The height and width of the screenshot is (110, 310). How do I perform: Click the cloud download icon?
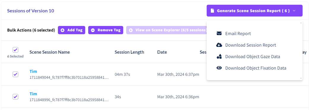coord(219,45)
